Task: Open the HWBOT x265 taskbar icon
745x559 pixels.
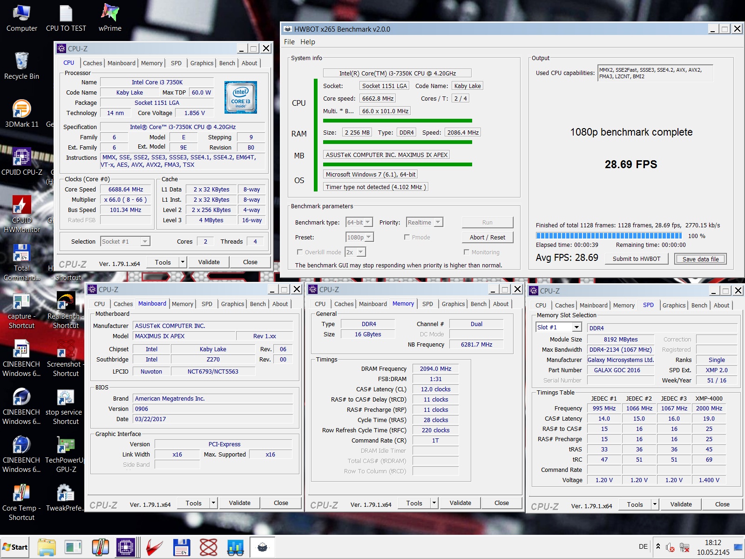Action: [x=263, y=547]
